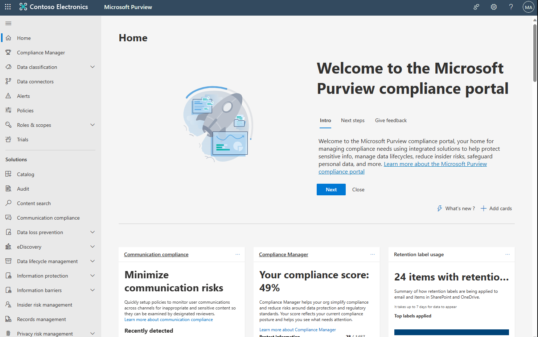Image resolution: width=538 pixels, height=337 pixels.
Task: Click the Solutions section heading
Action: 16,159
